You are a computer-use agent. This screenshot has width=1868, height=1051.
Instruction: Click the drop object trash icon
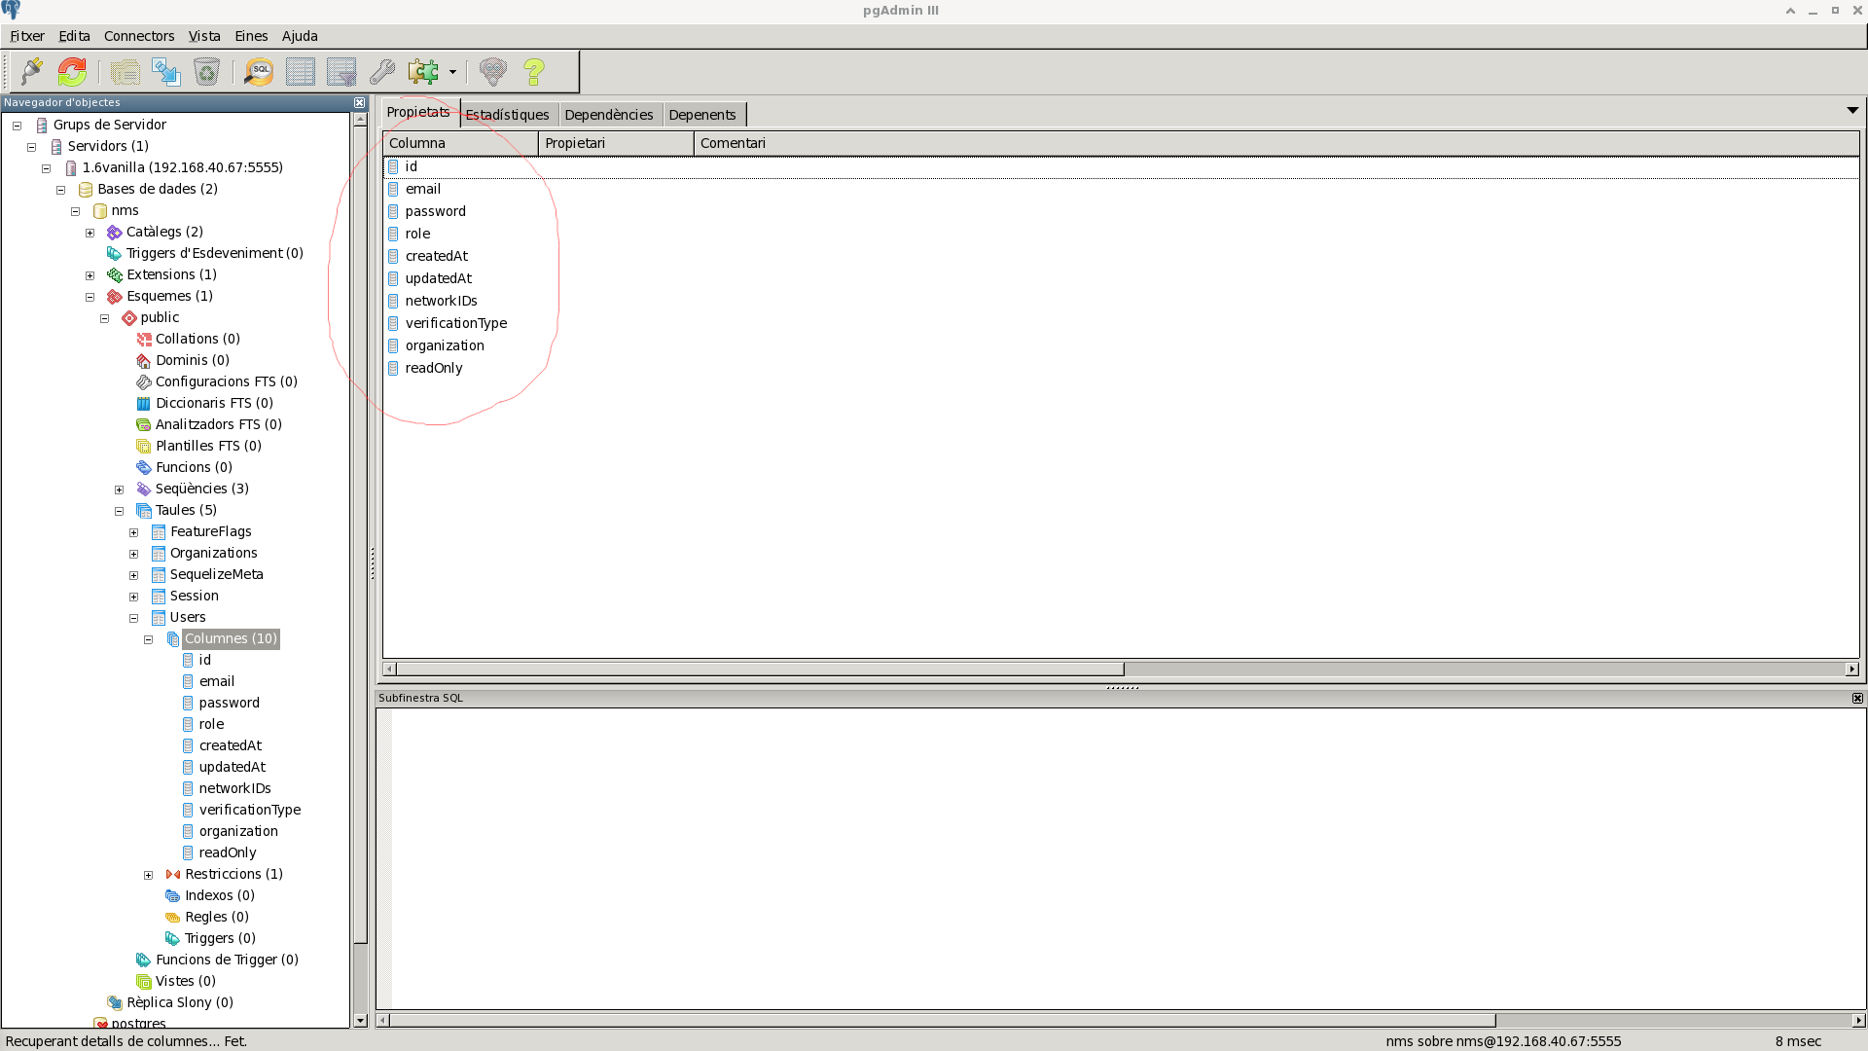click(x=206, y=72)
